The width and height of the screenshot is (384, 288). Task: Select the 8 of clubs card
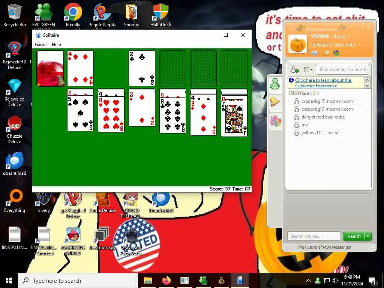pyautogui.click(x=172, y=115)
